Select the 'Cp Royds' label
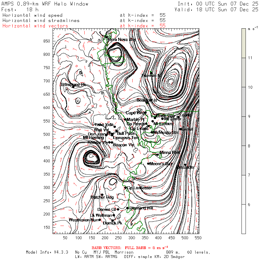The image size is (260, 260). [136, 124]
